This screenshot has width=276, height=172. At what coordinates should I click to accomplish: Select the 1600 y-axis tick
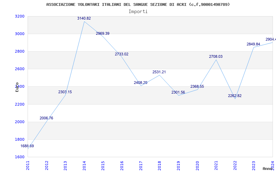20,157
